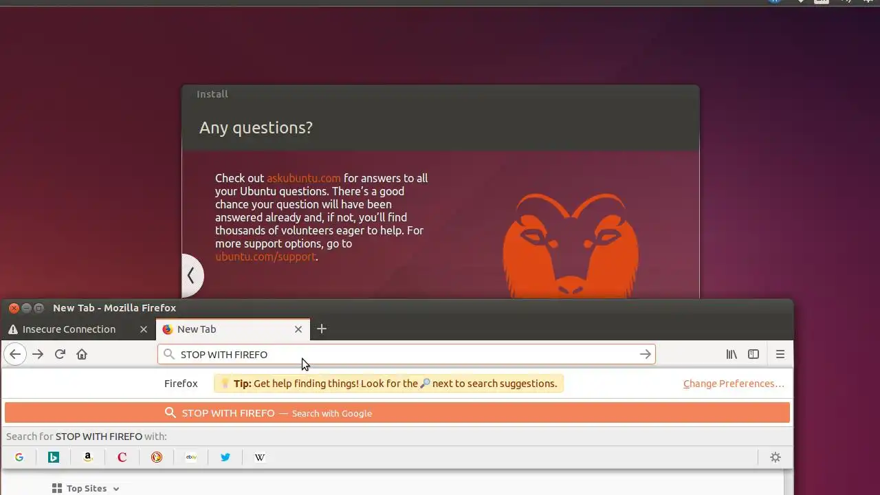Open the askubuntu.com link in installer
This screenshot has height=495, width=880.
pos(304,178)
